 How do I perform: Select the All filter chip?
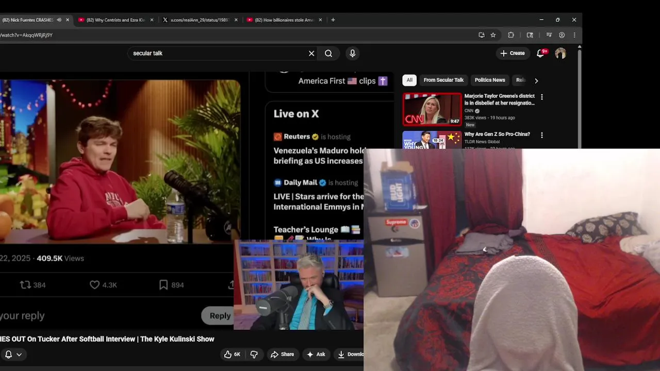tap(409, 80)
